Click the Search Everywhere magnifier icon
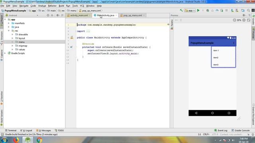Screen dimensions: 255x143 248,10
